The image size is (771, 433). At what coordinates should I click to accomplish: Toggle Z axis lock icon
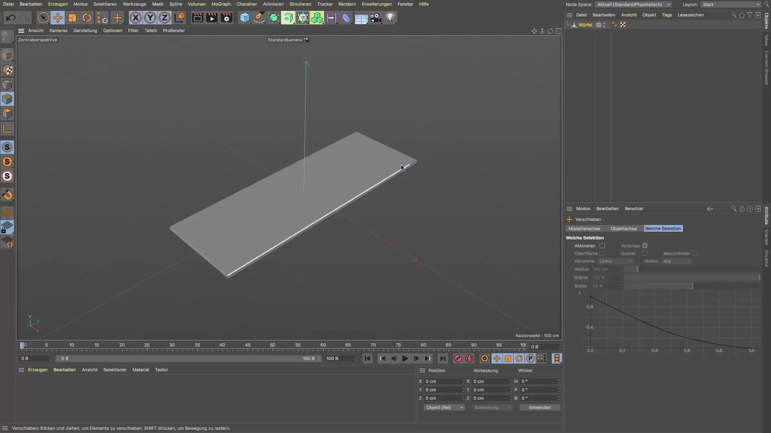pos(165,18)
